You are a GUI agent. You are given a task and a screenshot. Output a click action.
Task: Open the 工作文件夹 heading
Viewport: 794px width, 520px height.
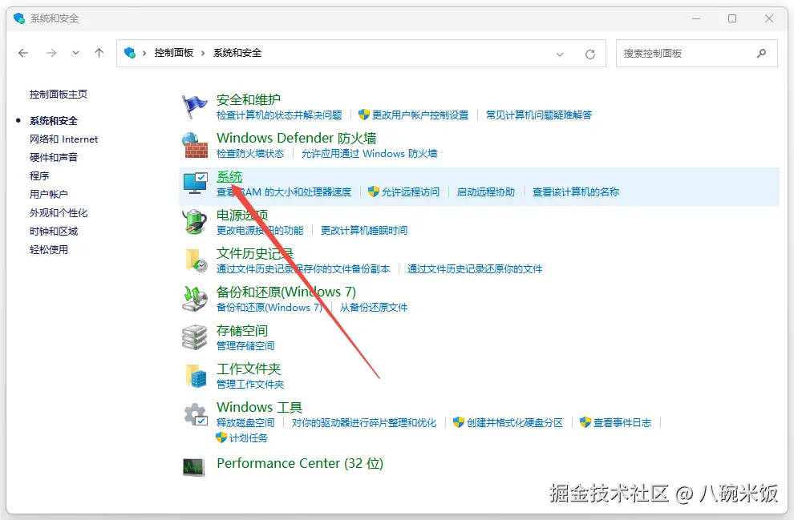tap(249, 369)
